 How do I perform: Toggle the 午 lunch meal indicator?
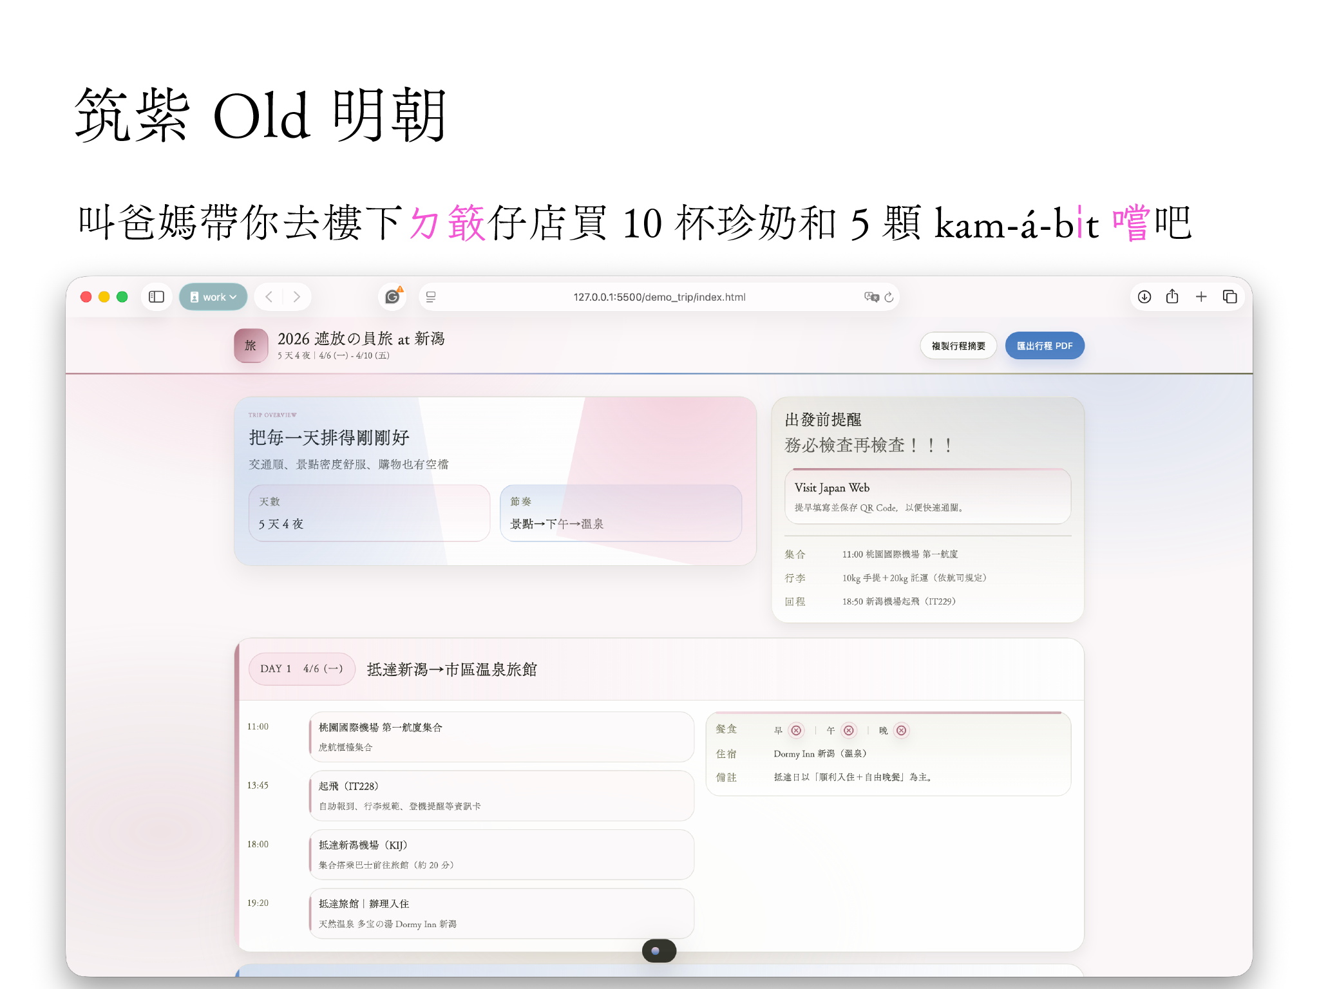pos(849,731)
